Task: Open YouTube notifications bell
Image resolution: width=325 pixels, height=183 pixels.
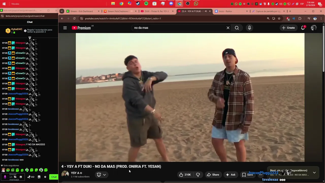Action: coord(303,28)
